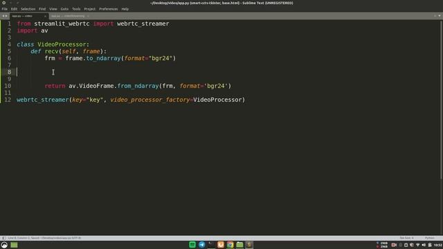Close the second inactive tab
Image resolution: width=443 pixels, height=249 pixels.
tap(88, 16)
